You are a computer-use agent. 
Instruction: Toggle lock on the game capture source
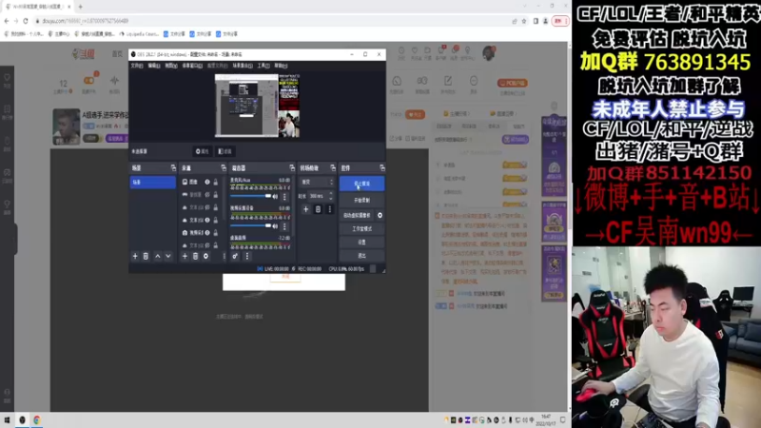point(216,195)
